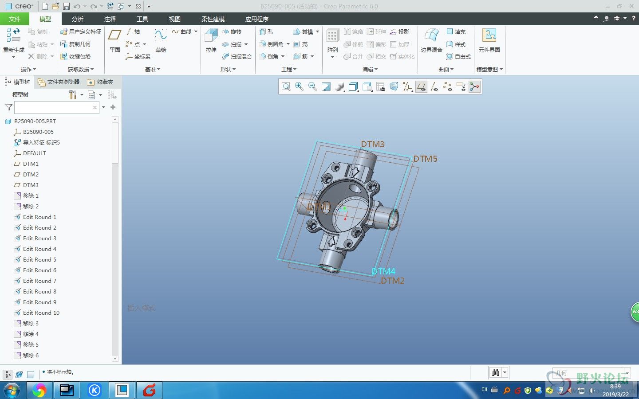Screen dimensions: 639x399
Task: Click Shrinkwrap (收缩包络)
Action: pyautogui.click(x=75, y=57)
